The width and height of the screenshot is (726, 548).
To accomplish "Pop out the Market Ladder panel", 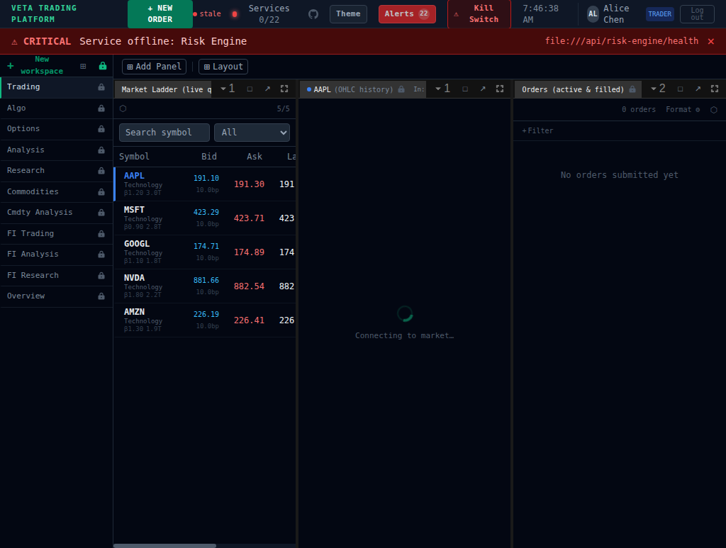I will pos(267,89).
